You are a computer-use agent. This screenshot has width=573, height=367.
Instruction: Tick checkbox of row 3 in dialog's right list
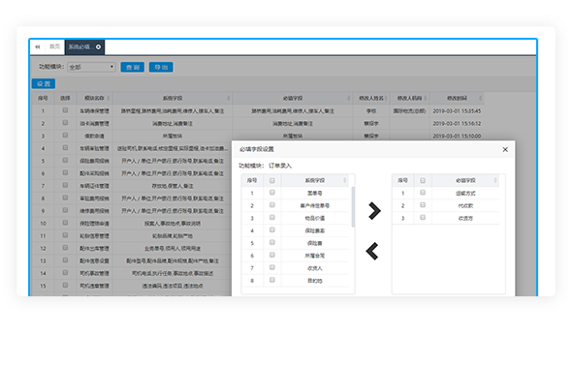(x=423, y=218)
